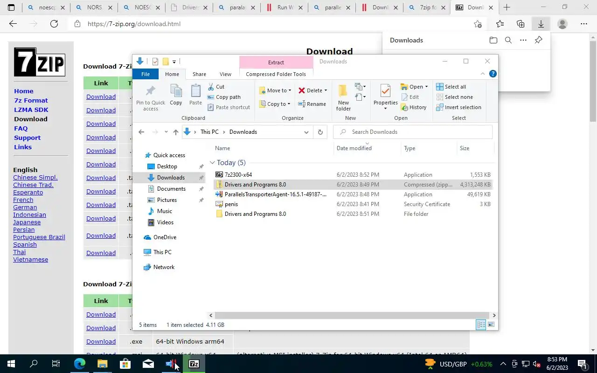Switch to the View ribbon tab
The height and width of the screenshot is (373, 597).
(x=225, y=74)
